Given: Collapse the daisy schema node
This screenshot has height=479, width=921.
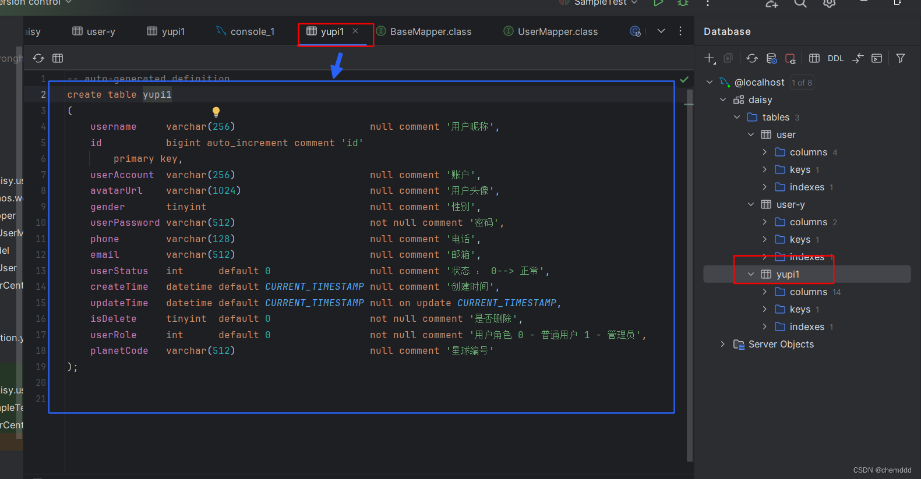Looking at the screenshot, I should [x=723, y=100].
